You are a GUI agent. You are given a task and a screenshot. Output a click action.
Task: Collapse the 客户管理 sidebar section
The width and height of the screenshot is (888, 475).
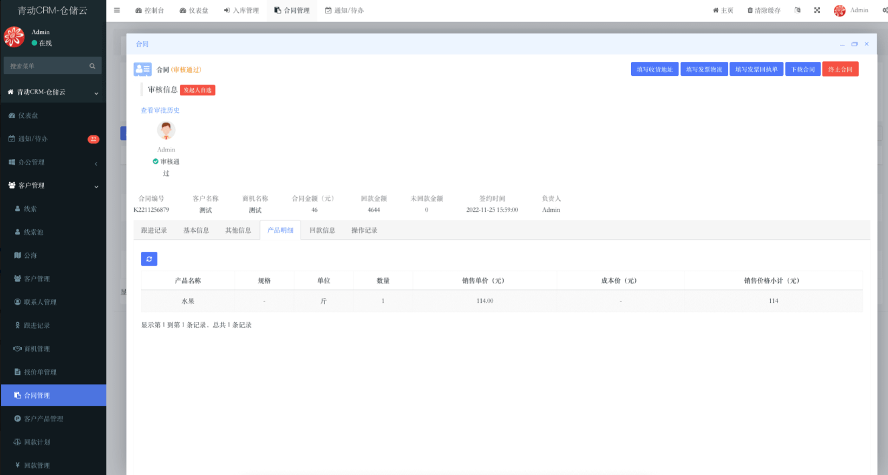tap(53, 186)
